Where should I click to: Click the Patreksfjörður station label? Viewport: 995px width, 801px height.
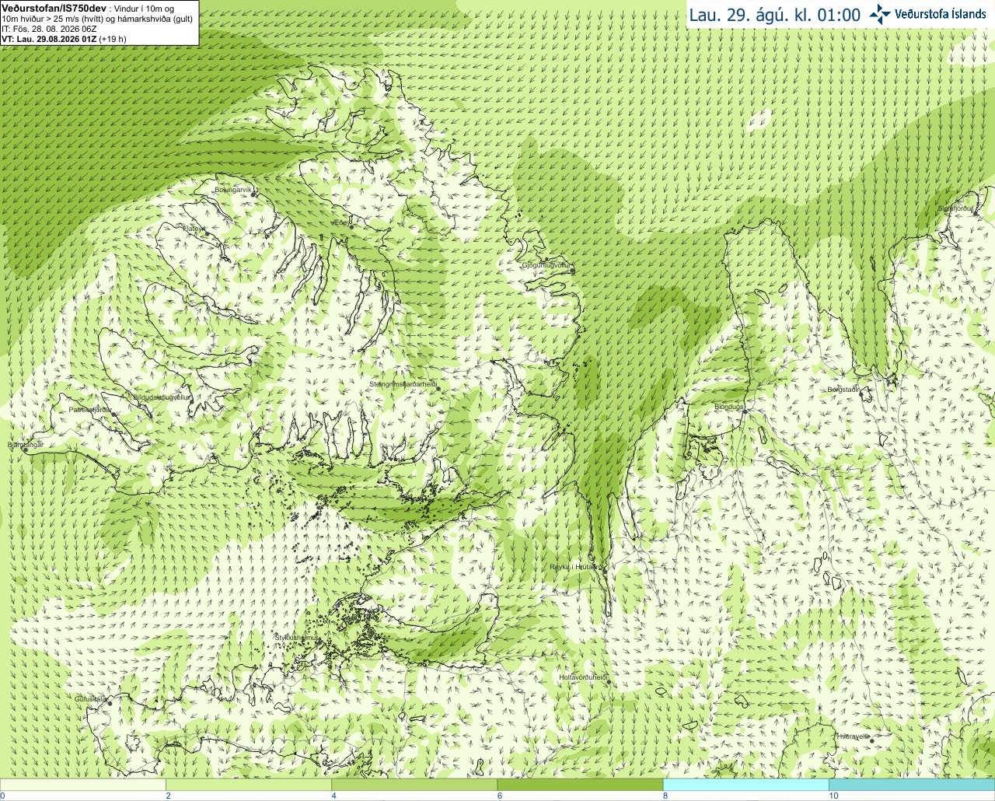[91, 409]
